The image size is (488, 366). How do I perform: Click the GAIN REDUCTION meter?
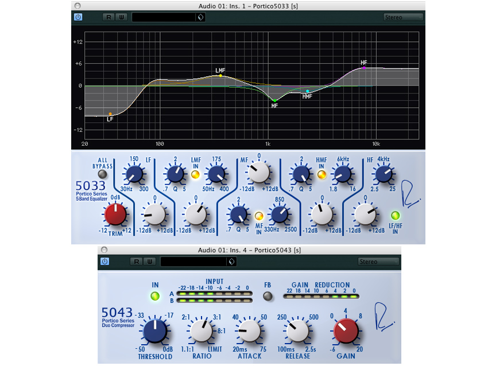[x=321, y=297]
